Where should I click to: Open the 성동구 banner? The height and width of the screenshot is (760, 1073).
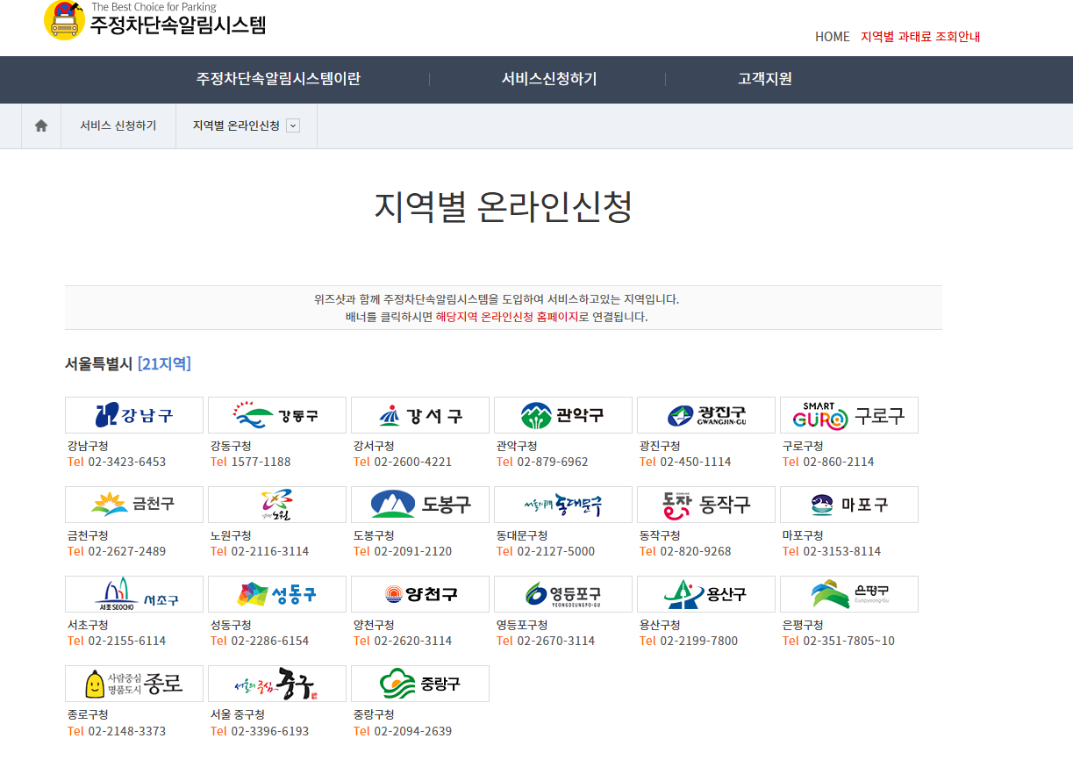coord(277,594)
